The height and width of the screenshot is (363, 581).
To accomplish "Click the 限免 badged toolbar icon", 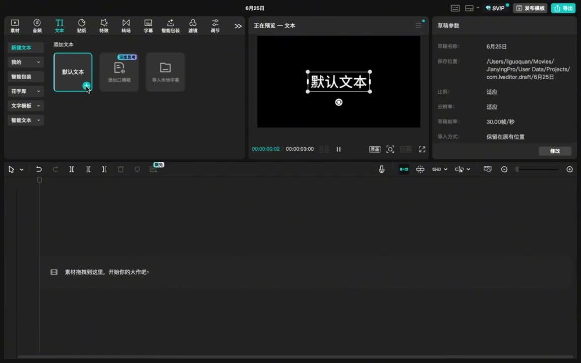I will [x=153, y=169].
